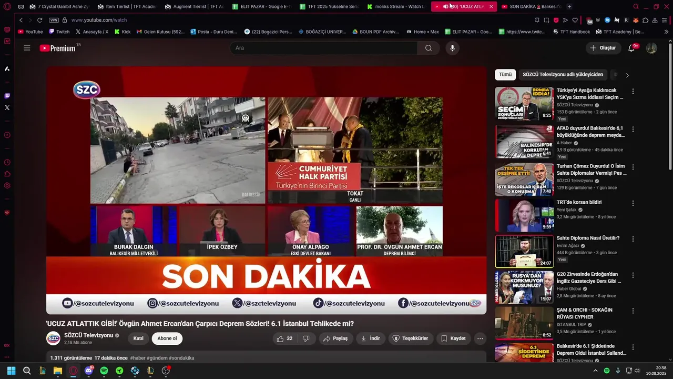The width and height of the screenshot is (673, 379).
Task: Click the YouTube search magnifier button
Action: pyautogui.click(x=429, y=48)
